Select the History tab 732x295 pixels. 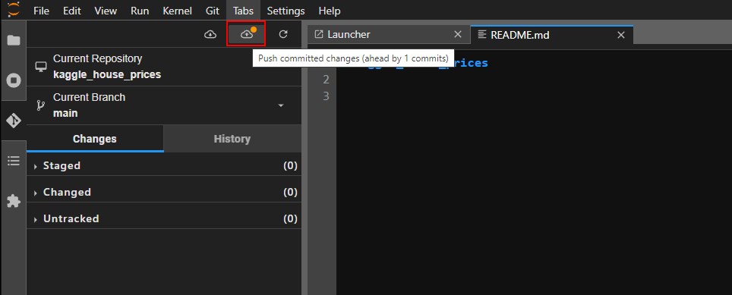tap(232, 139)
